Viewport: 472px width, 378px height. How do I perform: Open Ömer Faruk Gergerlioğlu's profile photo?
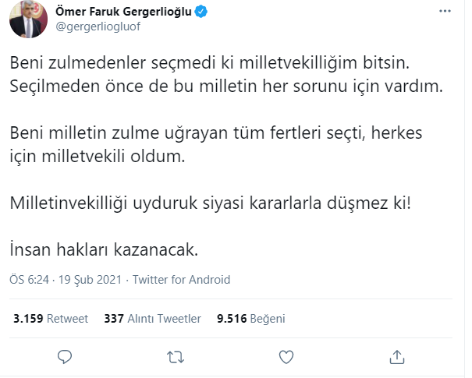[x=26, y=21]
